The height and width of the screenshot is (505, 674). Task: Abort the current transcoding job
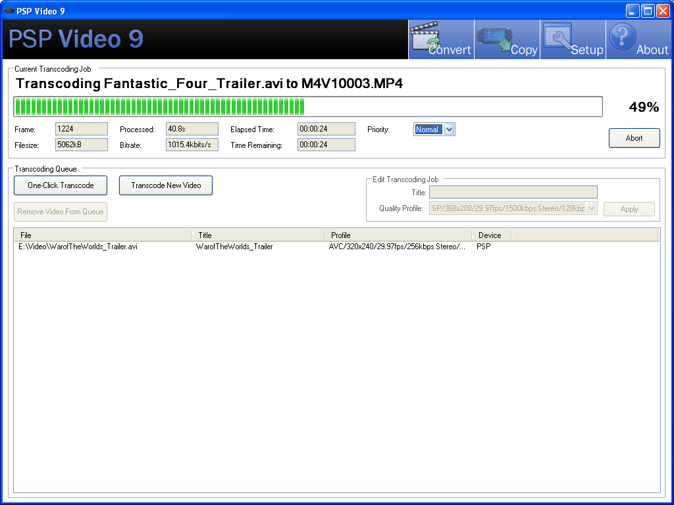pos(634,138)
